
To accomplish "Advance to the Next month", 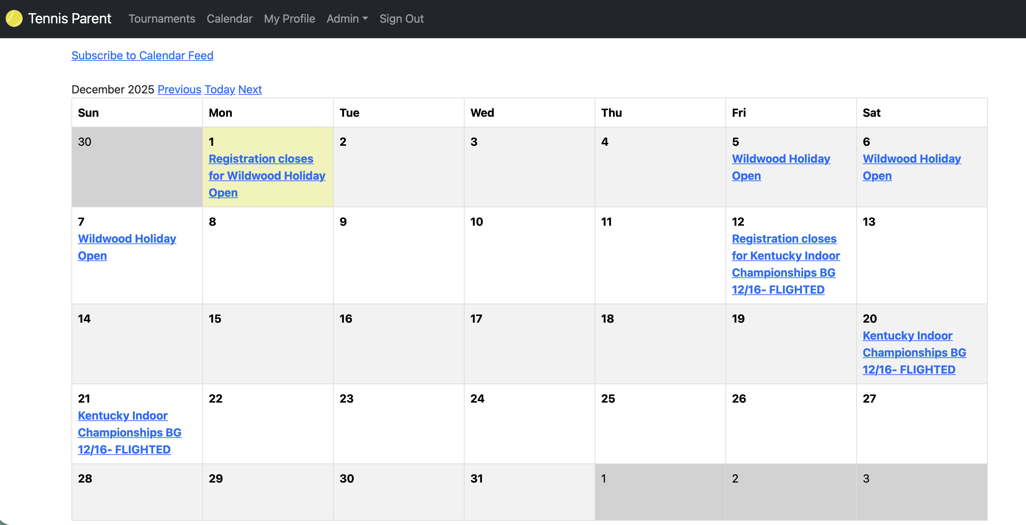I will (x=250, y=89).
